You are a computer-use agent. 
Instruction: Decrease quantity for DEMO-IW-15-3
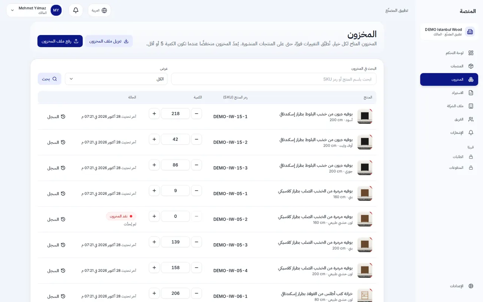(x=196, y=165)
